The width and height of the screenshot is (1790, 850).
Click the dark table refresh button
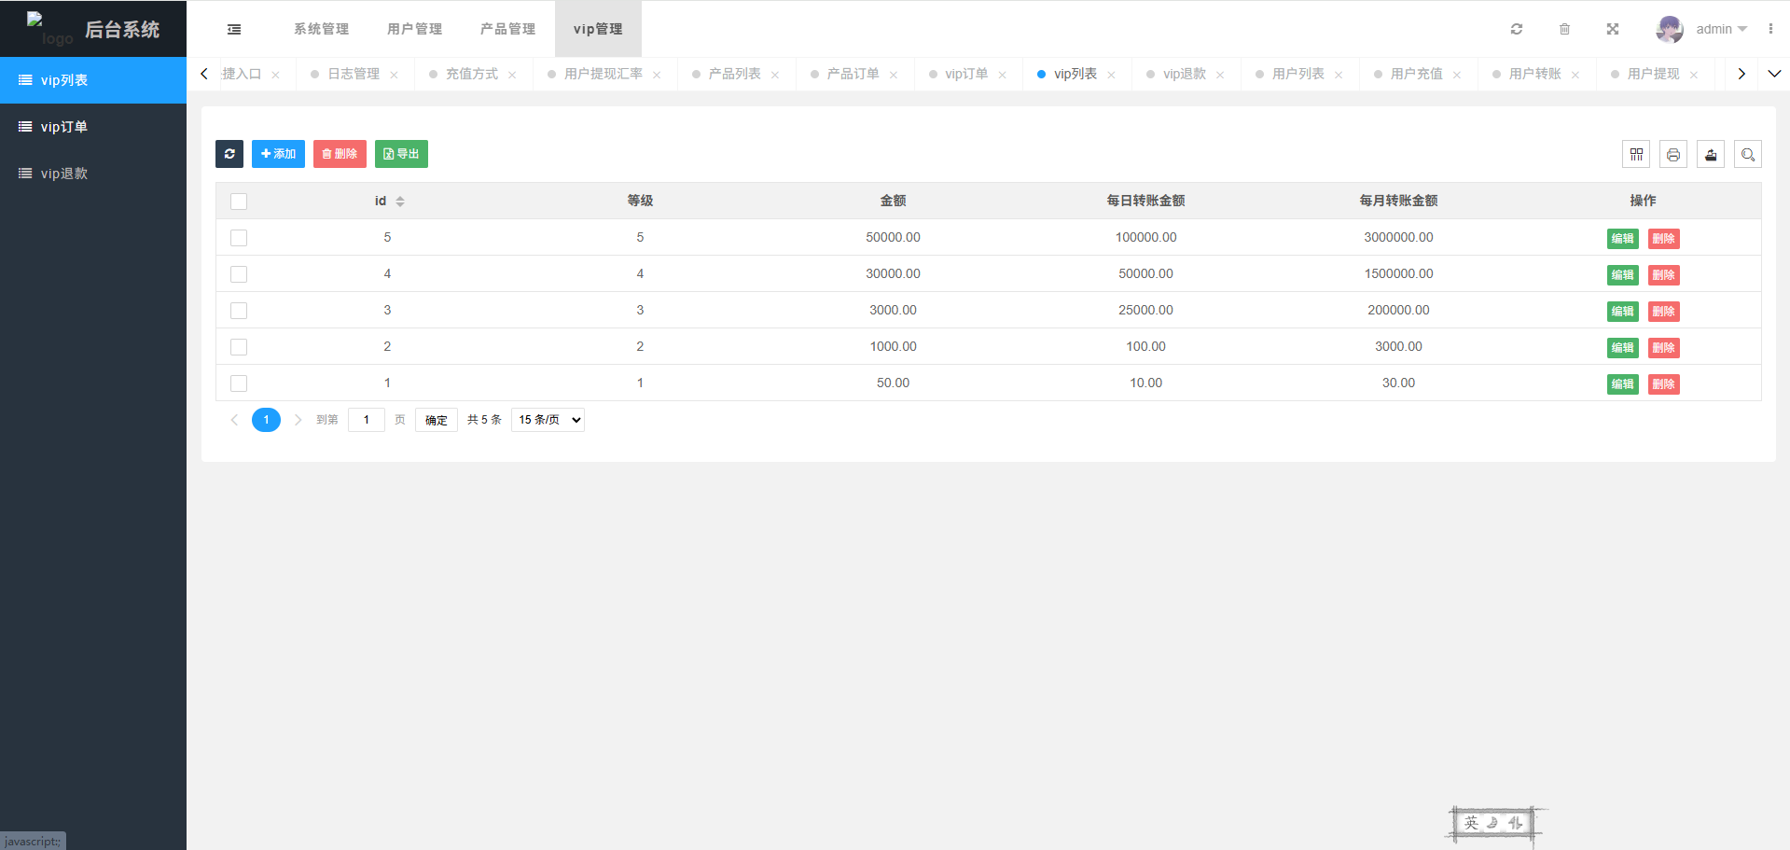point(229,154)
